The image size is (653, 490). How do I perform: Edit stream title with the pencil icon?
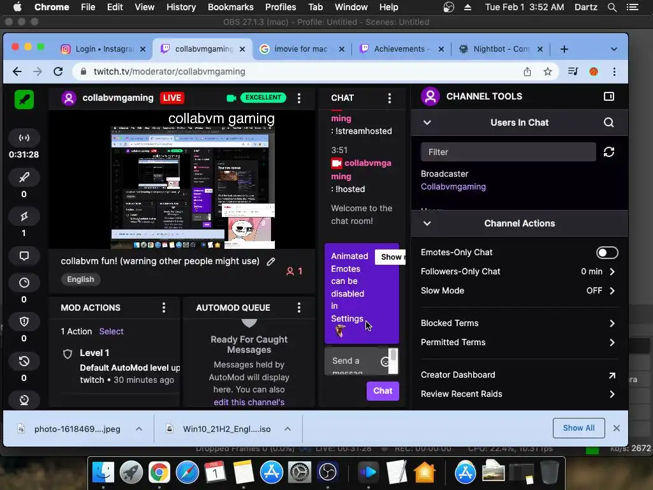pos(270,261)
